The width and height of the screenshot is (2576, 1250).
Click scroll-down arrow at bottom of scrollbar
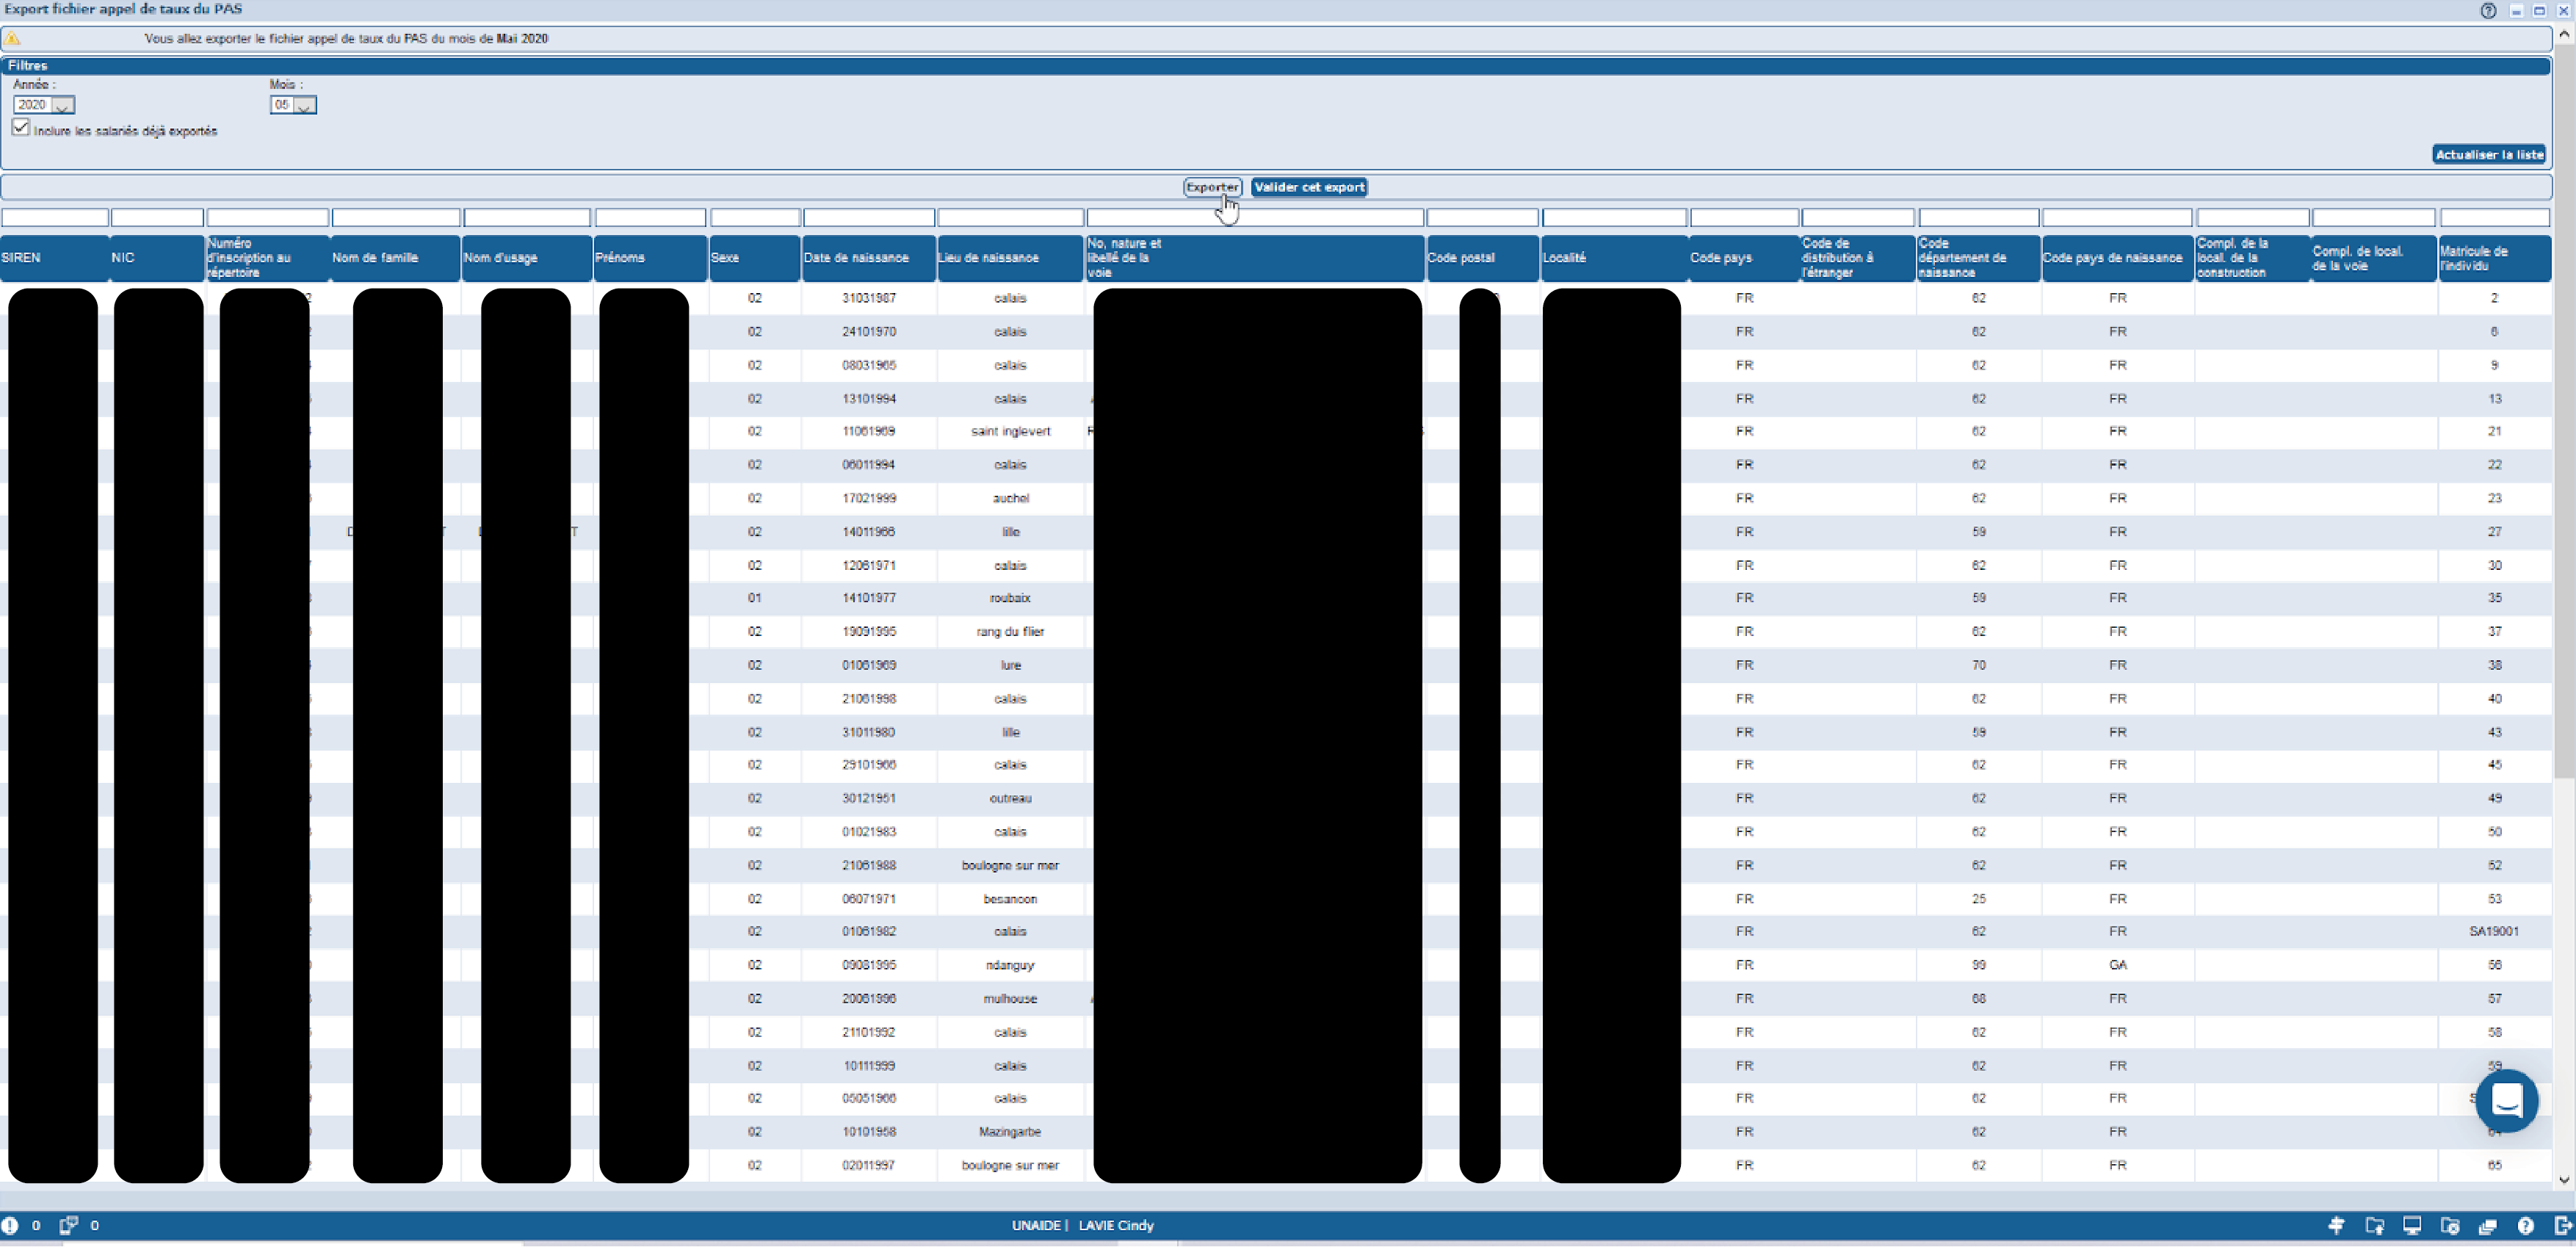tap(2564, 1180)
